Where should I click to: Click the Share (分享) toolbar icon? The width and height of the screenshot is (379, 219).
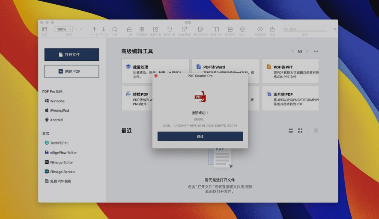(272, 29)
